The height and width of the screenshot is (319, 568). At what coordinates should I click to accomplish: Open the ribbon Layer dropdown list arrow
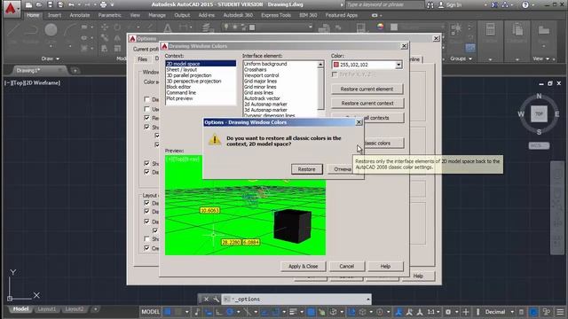click(311, 27)
